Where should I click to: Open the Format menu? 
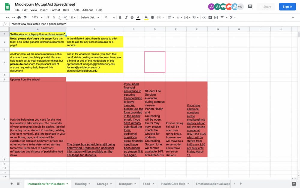pyautogui.click(x=55, y=10)
